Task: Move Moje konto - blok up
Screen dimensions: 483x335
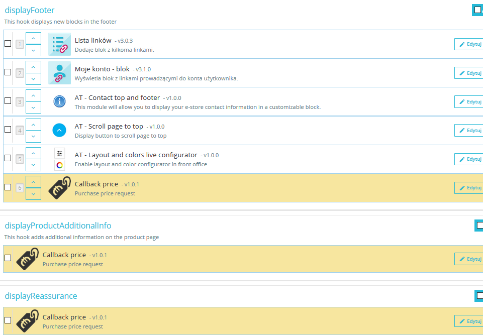Action: 33,67
